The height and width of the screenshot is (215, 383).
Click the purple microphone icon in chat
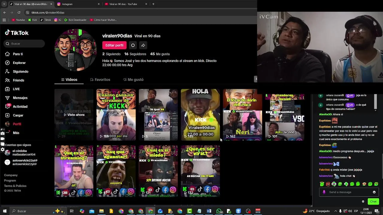click(x=324, y=192)
